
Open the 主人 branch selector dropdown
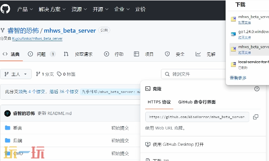tap(16, 74)
